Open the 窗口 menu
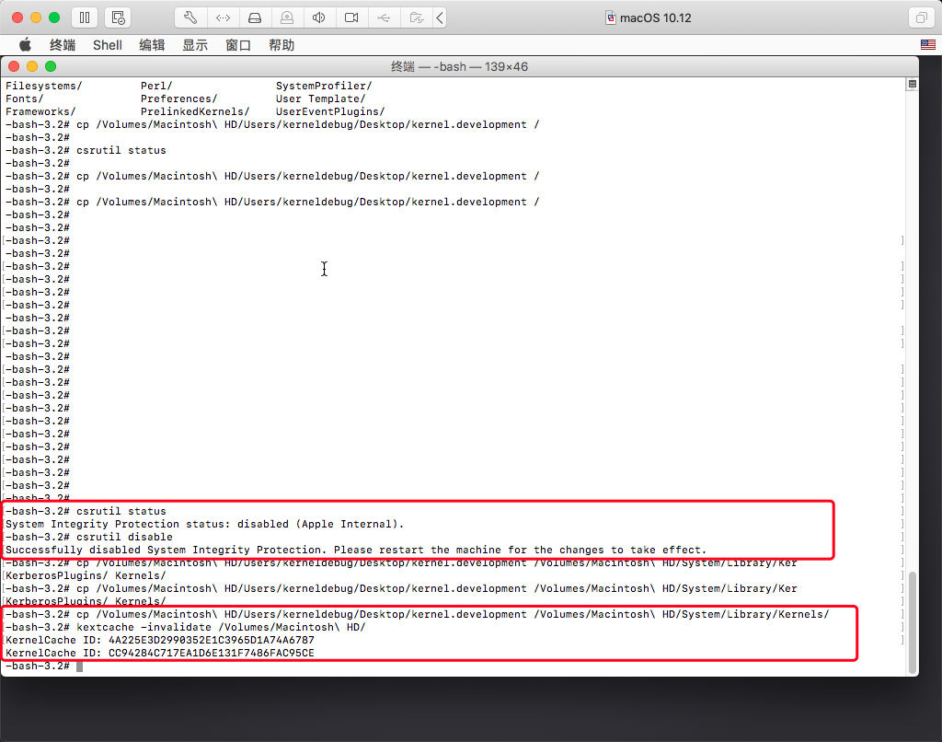942x742 pixels. click(238, 45)
